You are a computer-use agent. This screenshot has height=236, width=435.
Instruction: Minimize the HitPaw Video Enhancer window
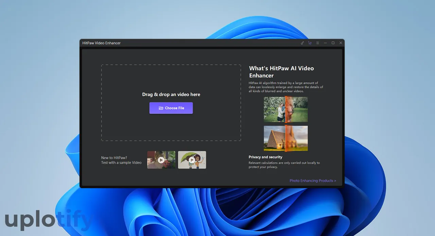pyautogui.click(x=325, y=43)
